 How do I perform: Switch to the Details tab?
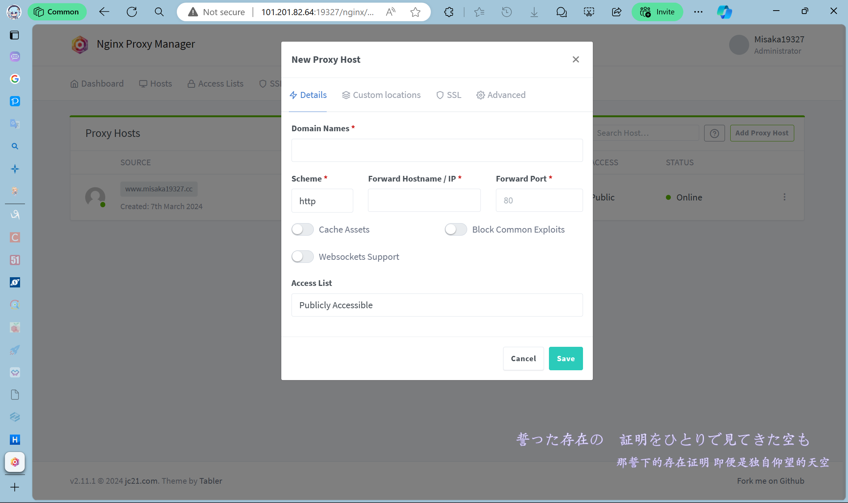[x=308, y=95]
